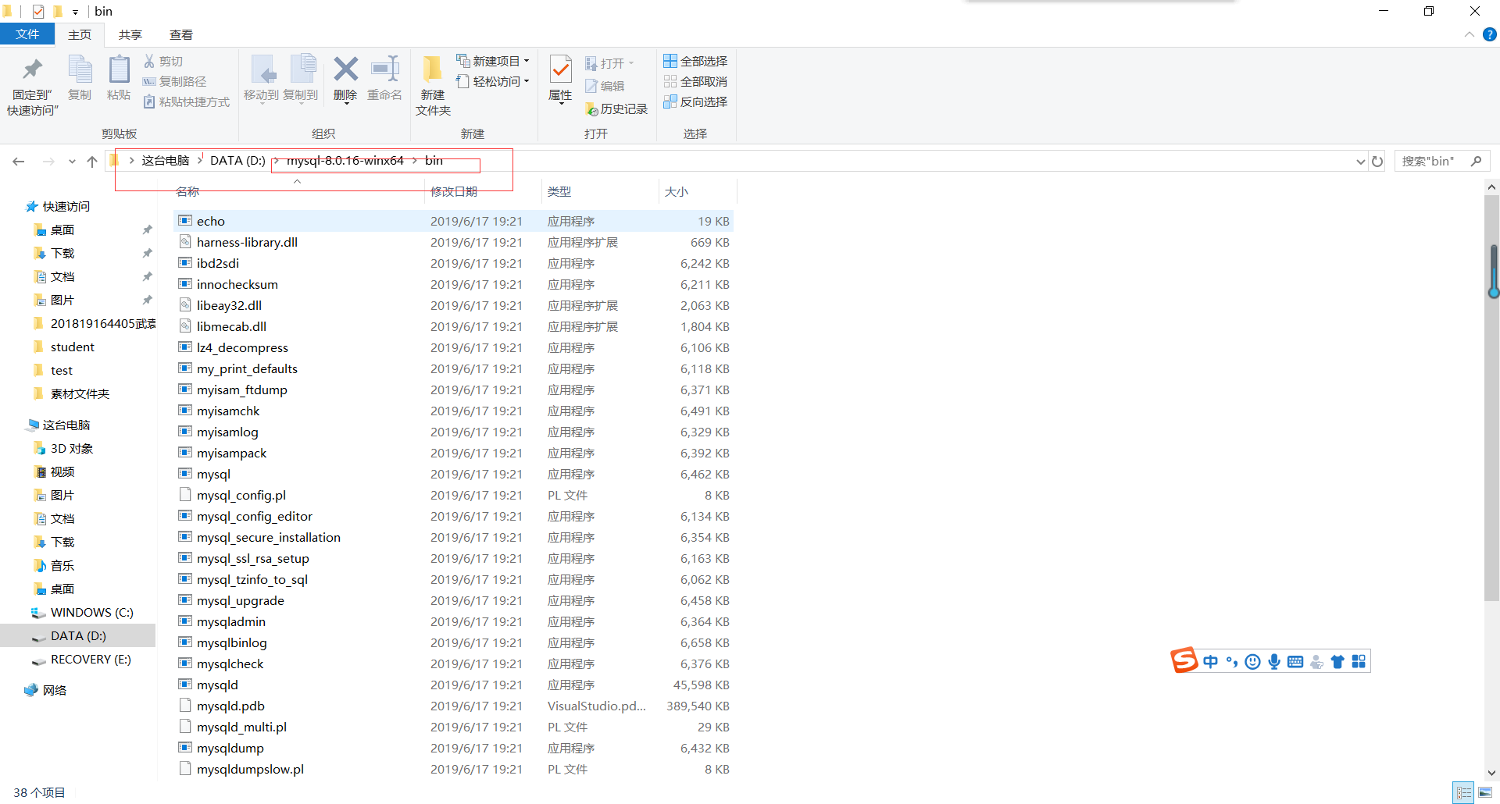This screenshot has width=1500, height=804.
Task: Open the Easy access dropdown
Action: point(493,81)
